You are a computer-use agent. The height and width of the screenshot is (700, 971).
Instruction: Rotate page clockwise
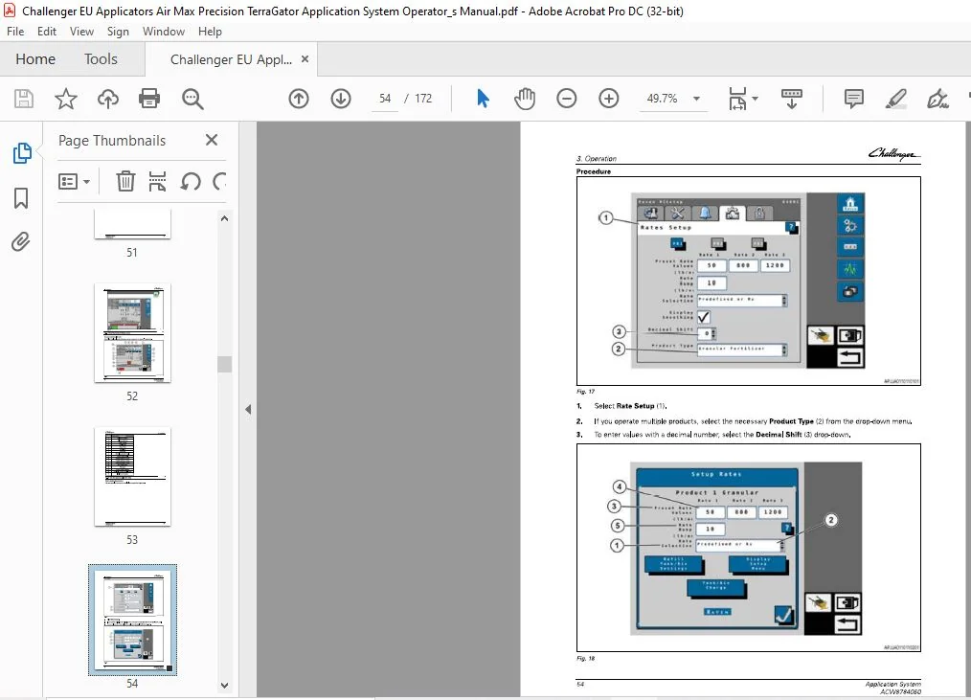pos(219,182)
